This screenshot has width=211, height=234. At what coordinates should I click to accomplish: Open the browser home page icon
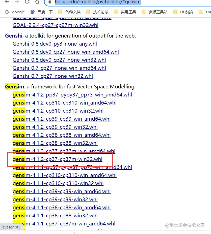pos(37,2)
